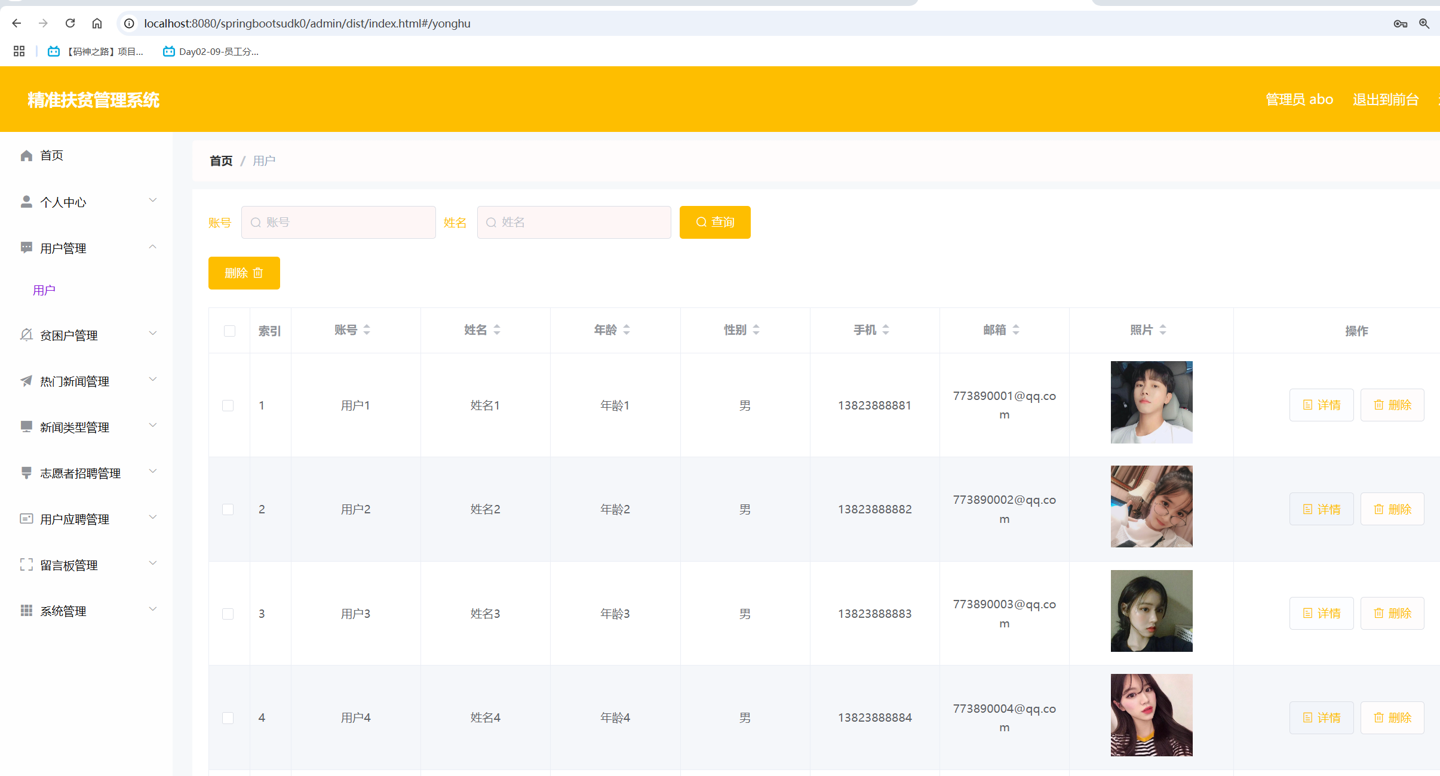The width and height of the screenshot is (1440, 776).
Task: Open the 热门新闻管理 menu label
Action: click(x=75, y=381)
